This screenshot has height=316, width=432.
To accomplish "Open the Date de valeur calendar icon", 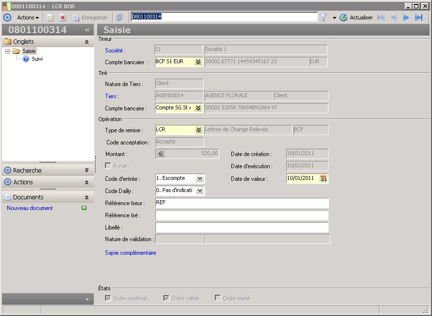I will (324, 179).
